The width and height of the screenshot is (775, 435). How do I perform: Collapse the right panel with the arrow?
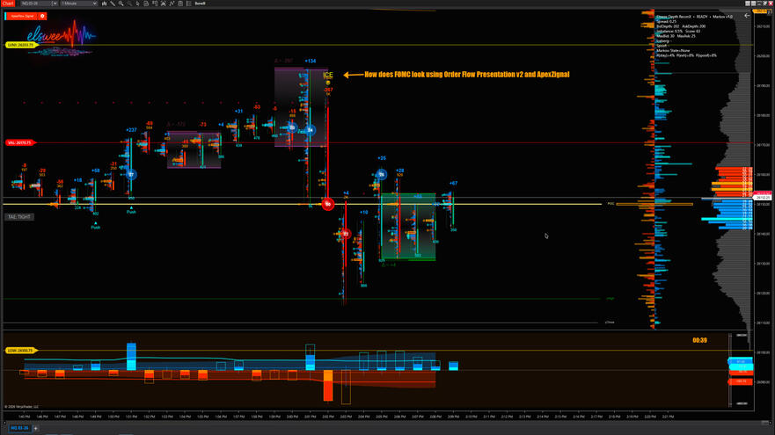point(747,15)
